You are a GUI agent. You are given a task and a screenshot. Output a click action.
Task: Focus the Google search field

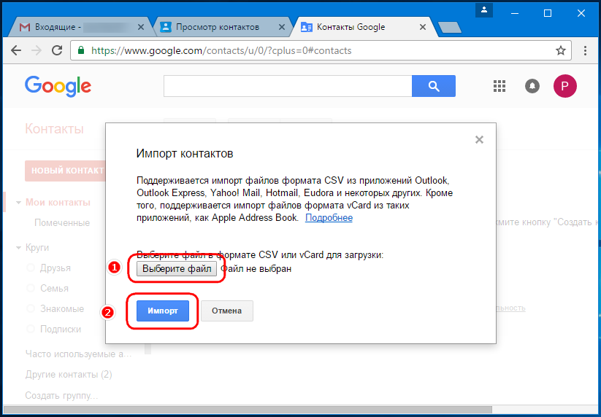(x=288, y=86)
